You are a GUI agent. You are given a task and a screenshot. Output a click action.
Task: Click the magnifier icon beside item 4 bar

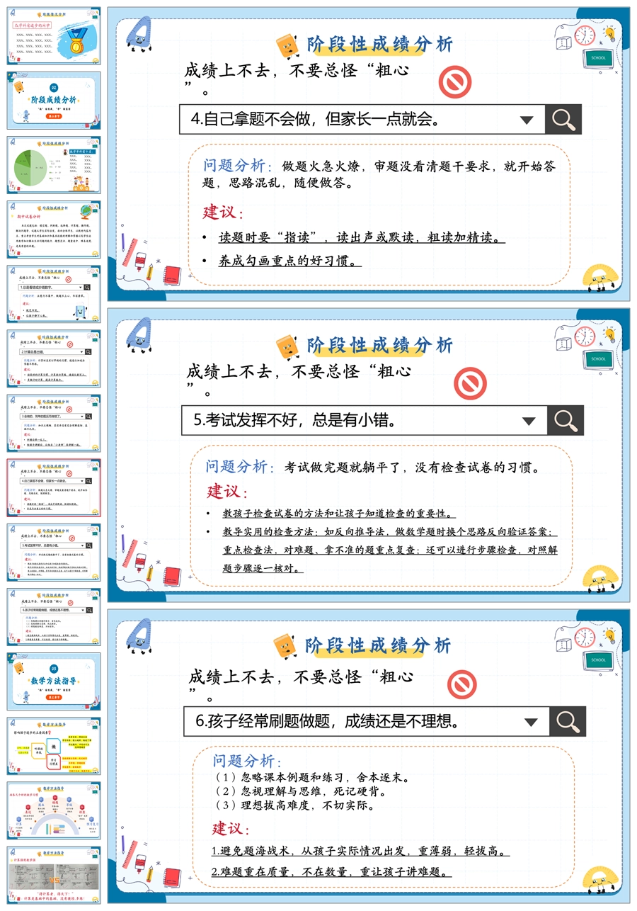coord(563,120)
